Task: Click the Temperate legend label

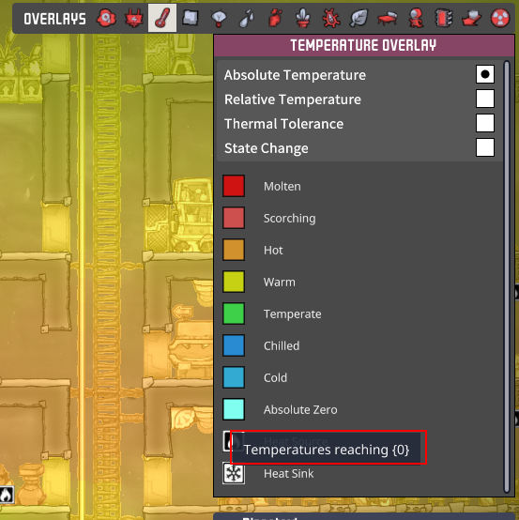Action: tap(292, 314)
